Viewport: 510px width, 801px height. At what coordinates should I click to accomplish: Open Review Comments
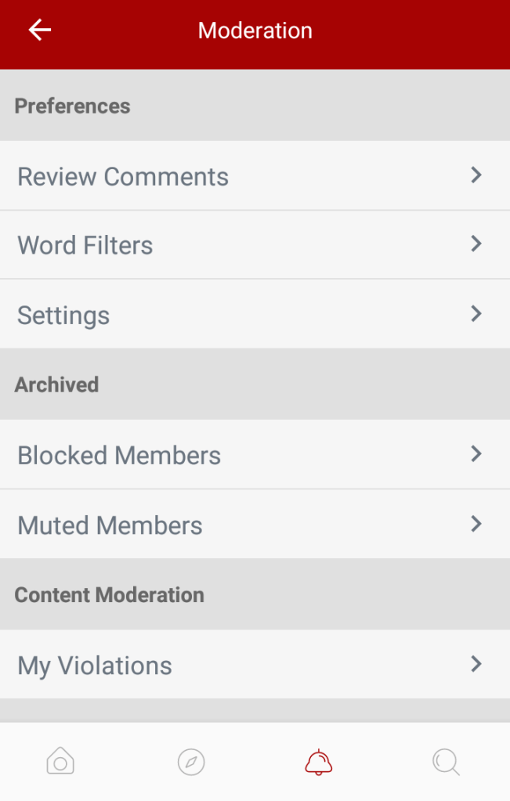(123, 177)
